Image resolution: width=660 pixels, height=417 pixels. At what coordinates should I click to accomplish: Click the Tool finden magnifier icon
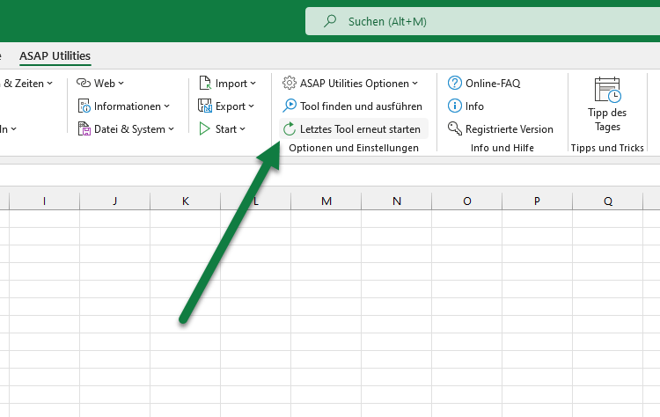click(x=290, y=106)
